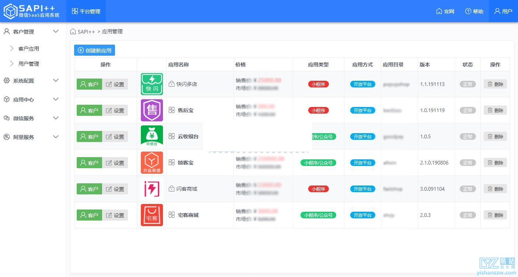Click the 正常 status toggle for 快闪多店

pos(467,84)
